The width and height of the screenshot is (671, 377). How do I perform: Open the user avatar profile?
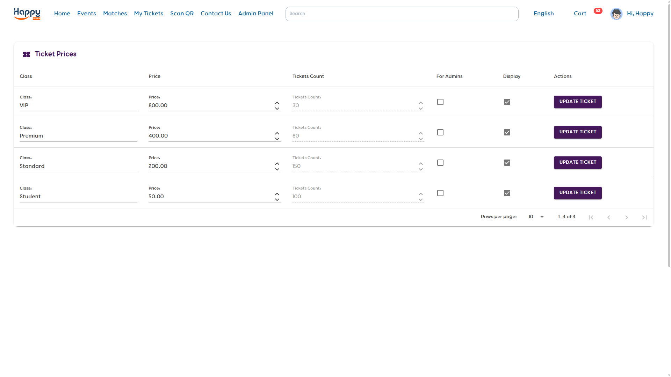tap(616, 14)
